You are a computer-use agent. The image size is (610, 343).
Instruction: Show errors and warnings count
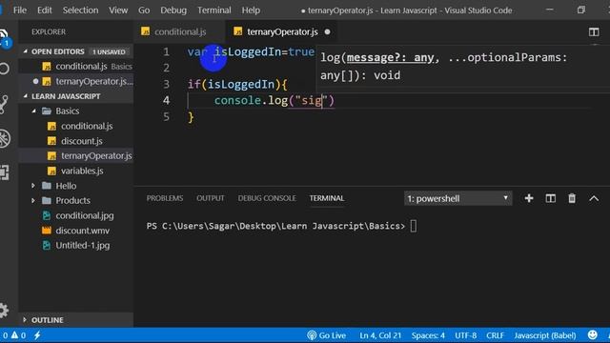14,335
